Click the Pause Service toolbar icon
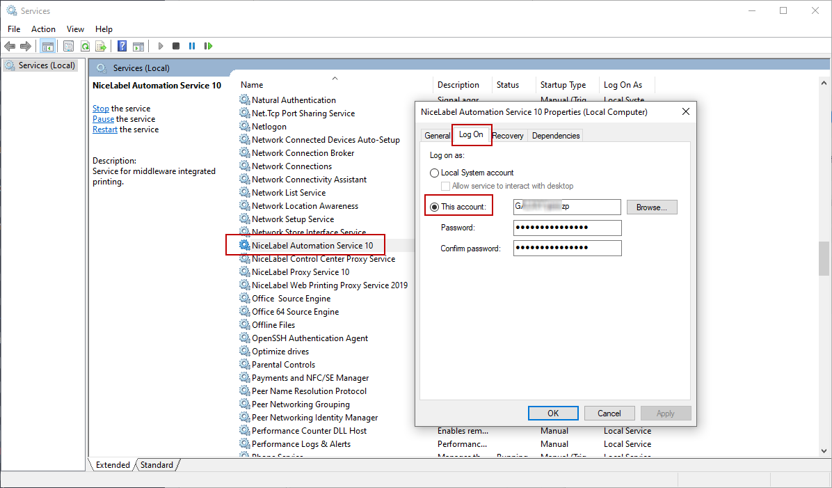This screenshot has width=832, height=488. click(x=192, y=47)
